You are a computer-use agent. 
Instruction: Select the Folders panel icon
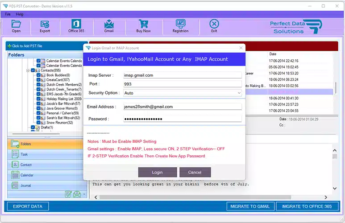click(15, 144)
